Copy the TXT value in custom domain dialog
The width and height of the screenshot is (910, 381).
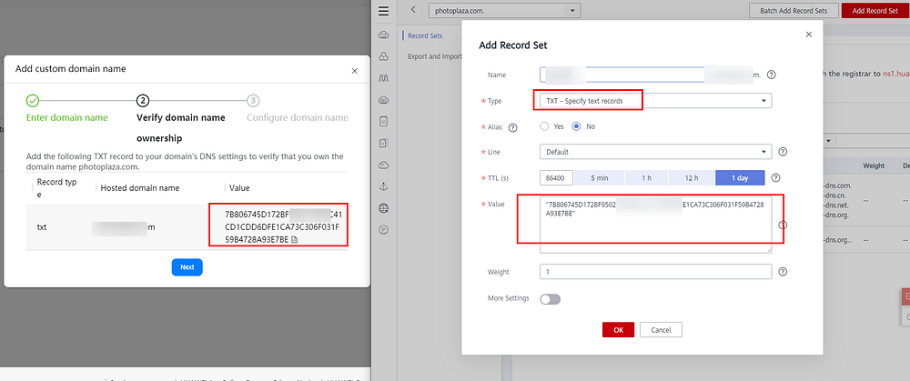click(294, 239)
